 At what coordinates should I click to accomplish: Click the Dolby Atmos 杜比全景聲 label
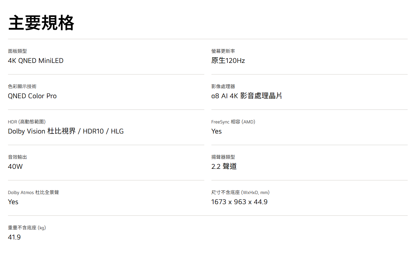coord(33,192)
